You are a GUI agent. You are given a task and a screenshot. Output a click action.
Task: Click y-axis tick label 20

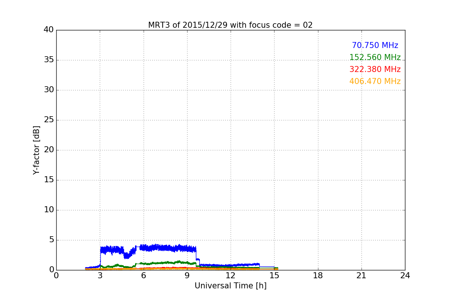pos(49,150)
